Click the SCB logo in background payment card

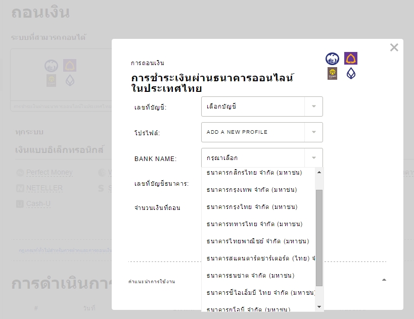click(70, 66)
